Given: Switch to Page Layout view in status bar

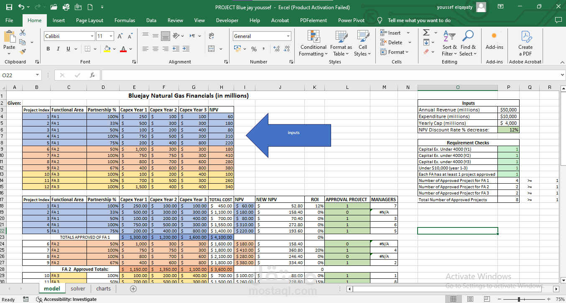Looking at the screenshot, I should (470, 299).
